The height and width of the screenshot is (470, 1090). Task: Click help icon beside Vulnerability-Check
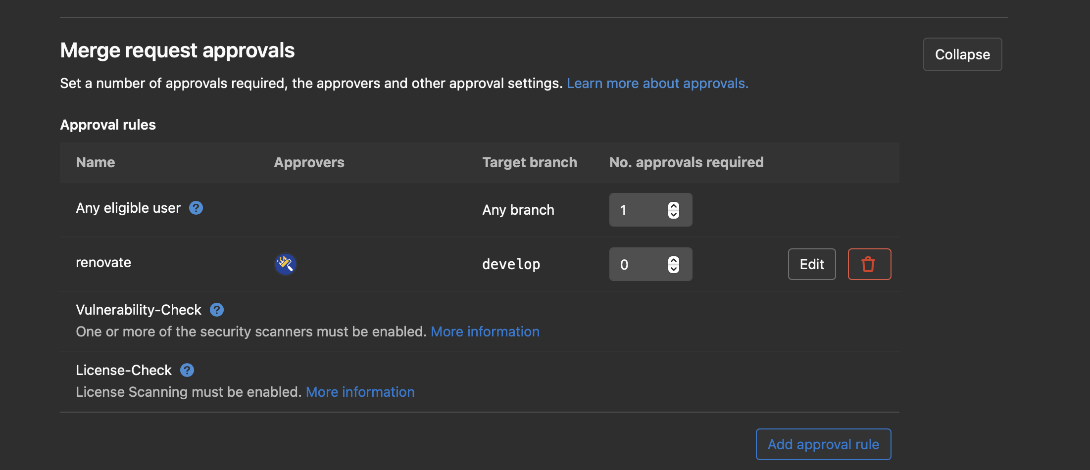point(217,310)
